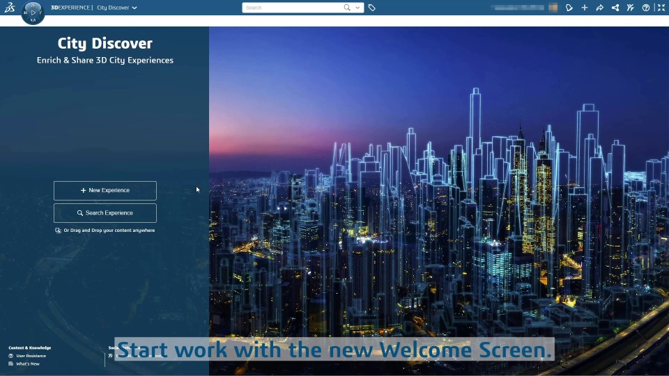Click the Search Experience button
The width and height of the screenshot is (669, 376).
click(x=105, y=213)
